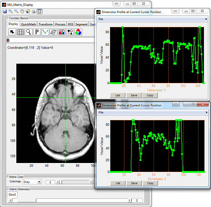The width and height of the screenshot is (211, 207).
Task: Open the Segment tab
Action: 82,24
